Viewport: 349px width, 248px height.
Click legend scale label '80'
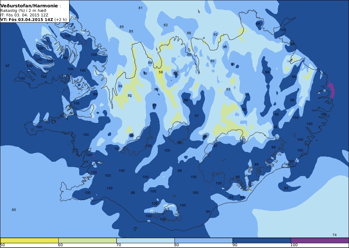coord(177,245)
